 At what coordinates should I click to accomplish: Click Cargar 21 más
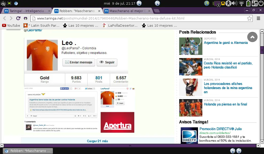(97, 141)
